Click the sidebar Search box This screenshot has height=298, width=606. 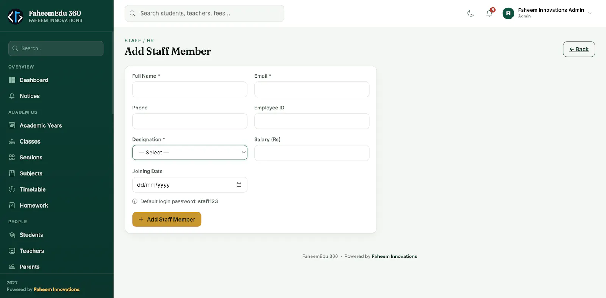tap(56, 48)
